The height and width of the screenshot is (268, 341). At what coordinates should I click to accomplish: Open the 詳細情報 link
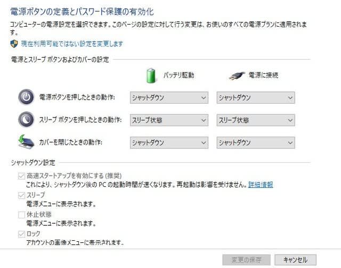(261, 184)
